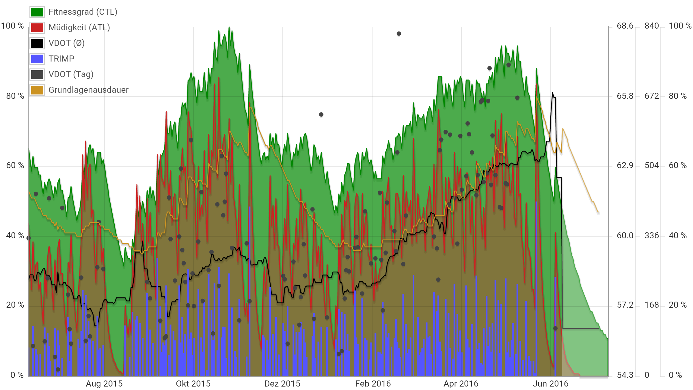Click the dark gray VDOT (Tag) swatch
The image size is (693, 390).
pyautogui.click(x=37, y=75)
